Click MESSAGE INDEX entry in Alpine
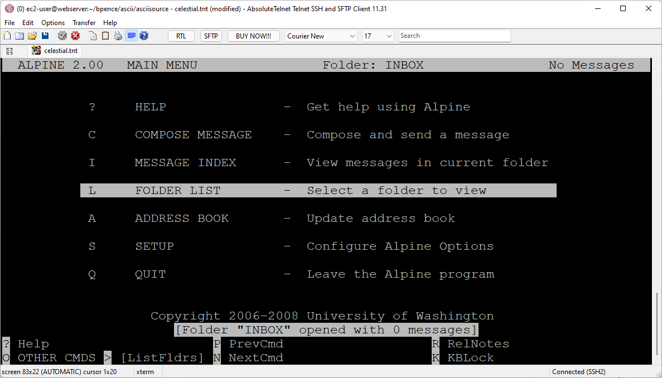 pos(185,162)
